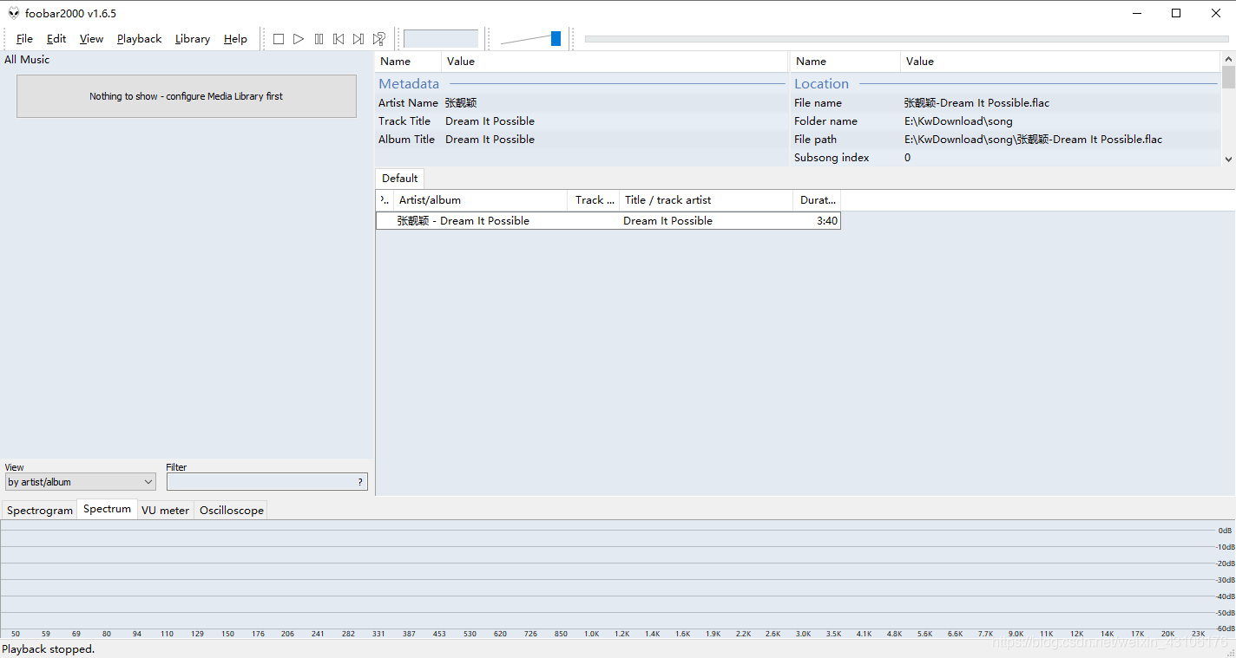The height and width of the screenshot is (658, 1236).
Task: Click the foobar2000 alien logo icon
Action: coord(13,13)
